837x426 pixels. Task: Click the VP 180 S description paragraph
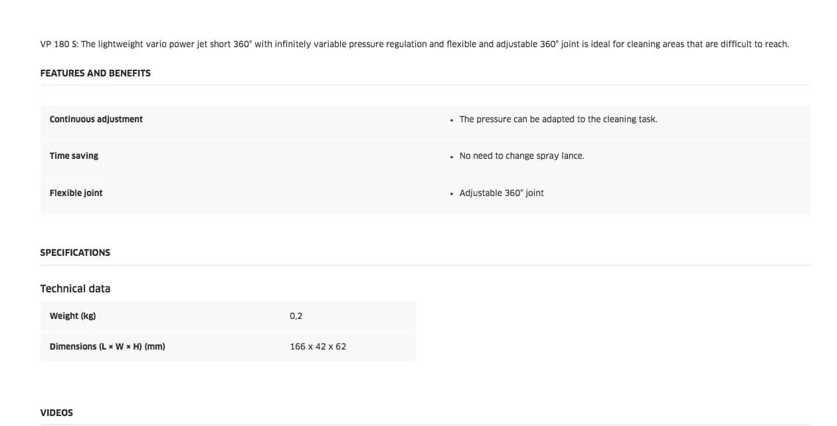click(x=415, y=44)
